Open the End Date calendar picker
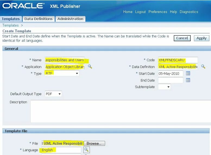Image resolution: width=211 pixels, height=155 pixels. tap(188, 80)
